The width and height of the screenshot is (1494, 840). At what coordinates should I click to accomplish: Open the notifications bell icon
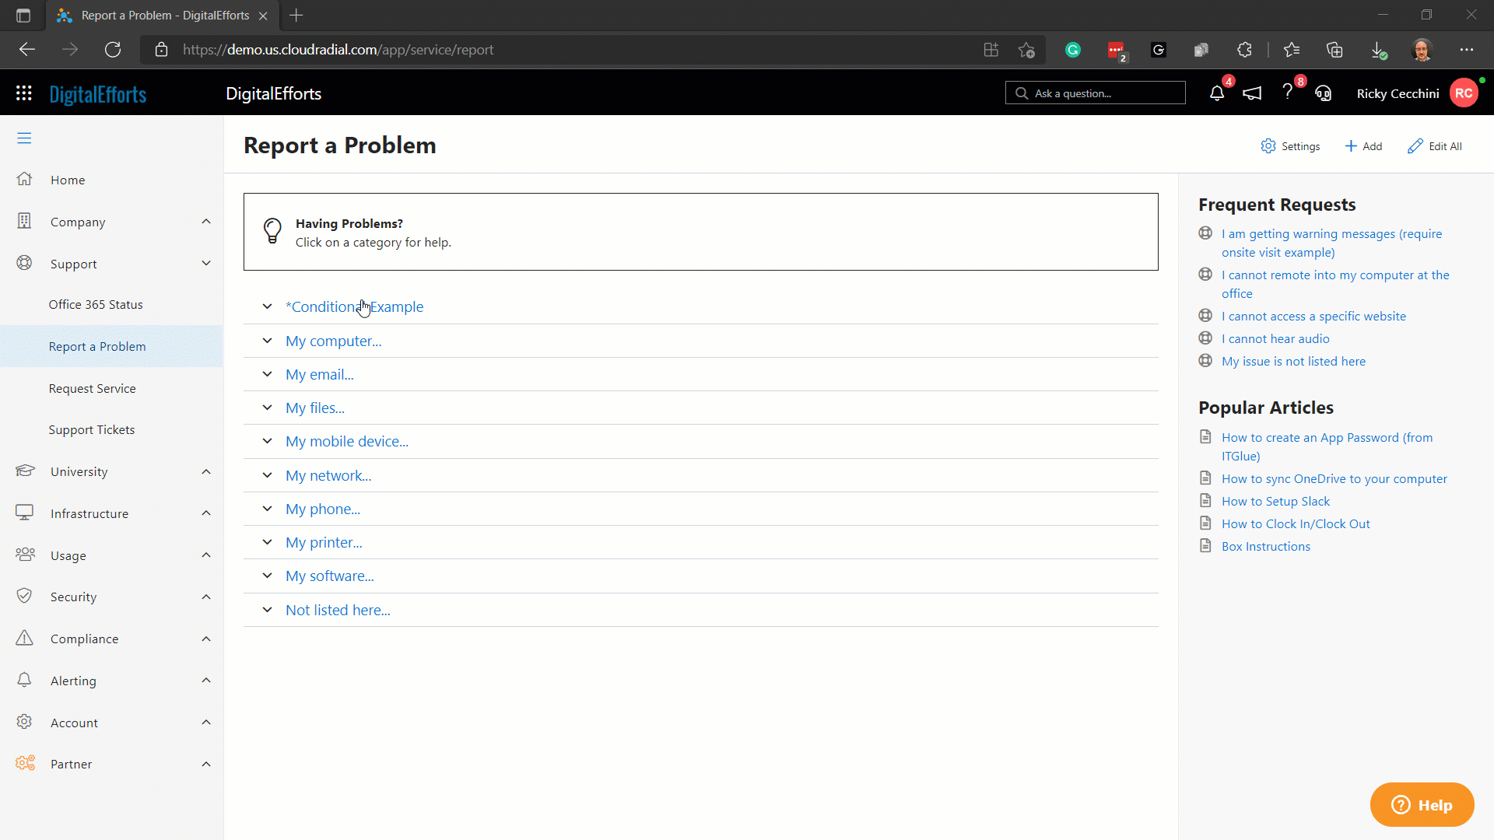tap(1217, 93)
